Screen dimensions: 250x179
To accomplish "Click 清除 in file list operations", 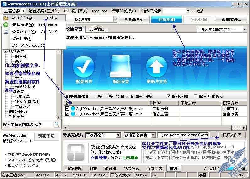I will pyautogui.click(x=120, y=96).
